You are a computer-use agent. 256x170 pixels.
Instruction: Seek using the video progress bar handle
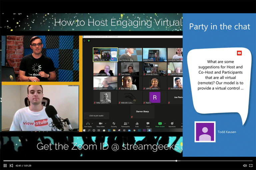pyautogui.click(x=176, y=161)
